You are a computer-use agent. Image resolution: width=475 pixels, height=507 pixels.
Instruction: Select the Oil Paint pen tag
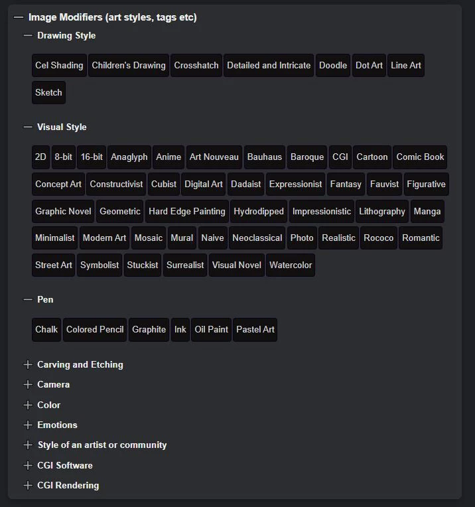pos(211,329)
